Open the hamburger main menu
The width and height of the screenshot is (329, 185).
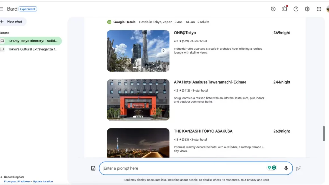coord(2,9)
